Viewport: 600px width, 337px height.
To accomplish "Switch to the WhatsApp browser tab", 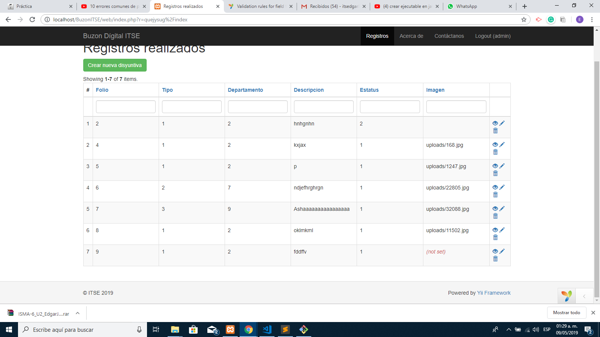I will (x=479, y=6).
